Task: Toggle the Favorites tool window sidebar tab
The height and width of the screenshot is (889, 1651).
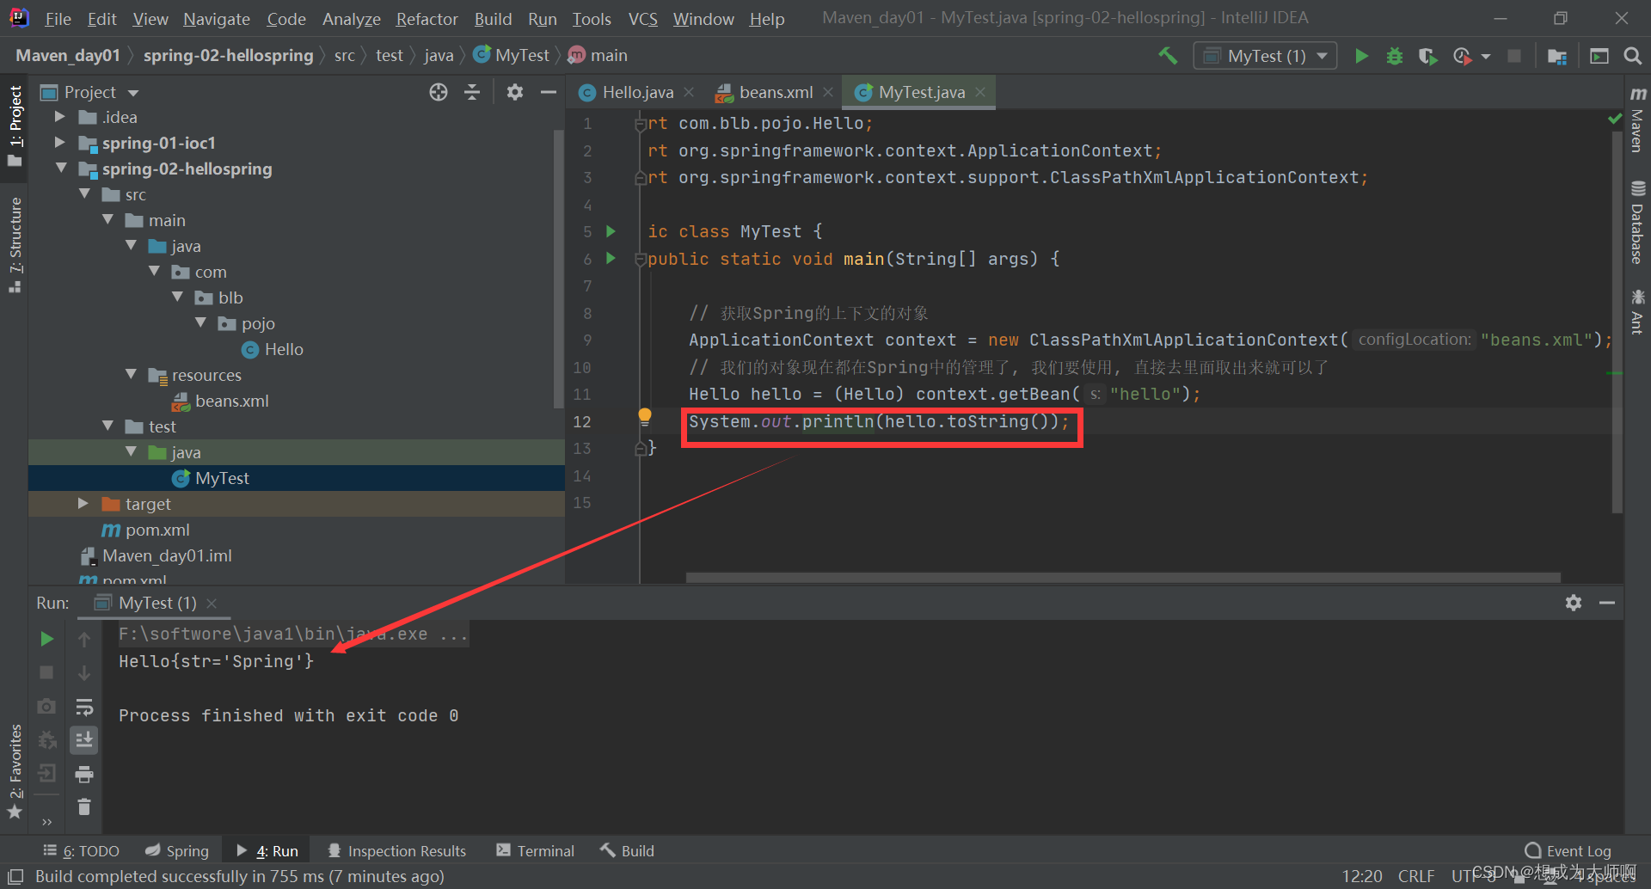Action: tap(15, 772)
